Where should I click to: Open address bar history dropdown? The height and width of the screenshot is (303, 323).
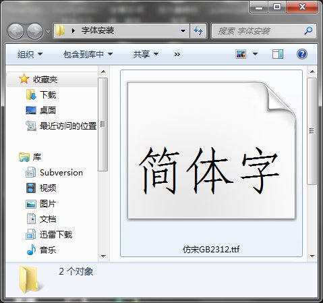(183, 31)
